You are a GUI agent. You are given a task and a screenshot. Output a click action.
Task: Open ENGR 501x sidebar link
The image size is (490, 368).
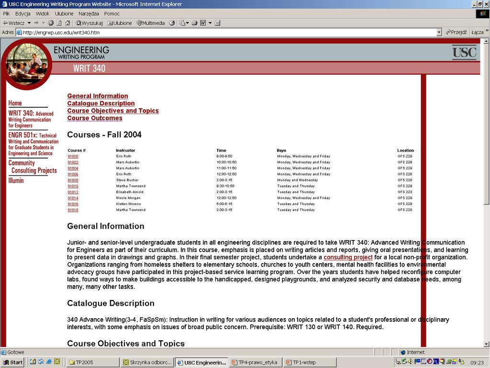(33, 144)
